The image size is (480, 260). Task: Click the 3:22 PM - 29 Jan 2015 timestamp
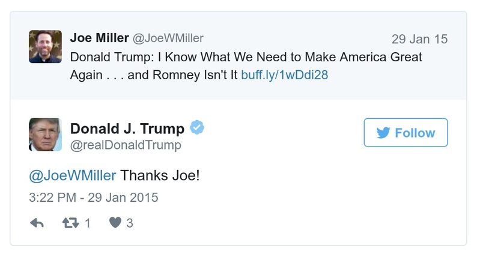pos(93,197)
